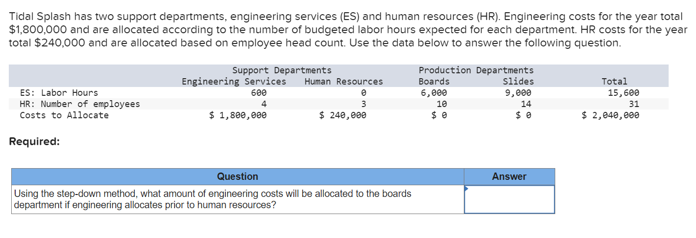The width and height of the screenshot is (696, 238).
Task: Select the Question column header
Action: pos(238,176)
